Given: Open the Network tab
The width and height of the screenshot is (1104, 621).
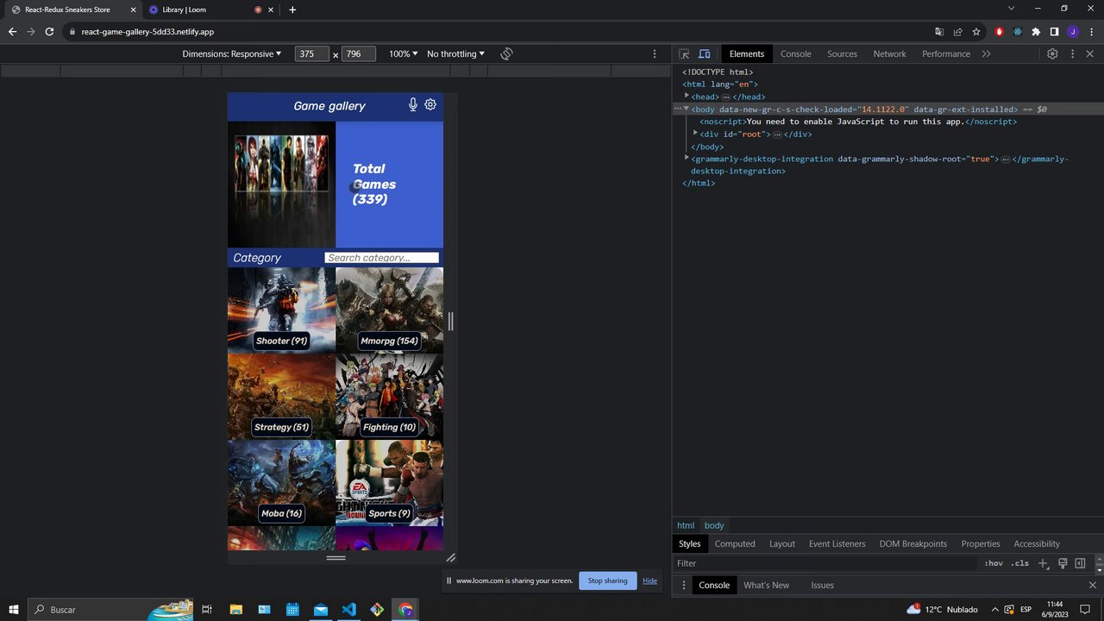Looking at the screenshot, I should point(889,53).
